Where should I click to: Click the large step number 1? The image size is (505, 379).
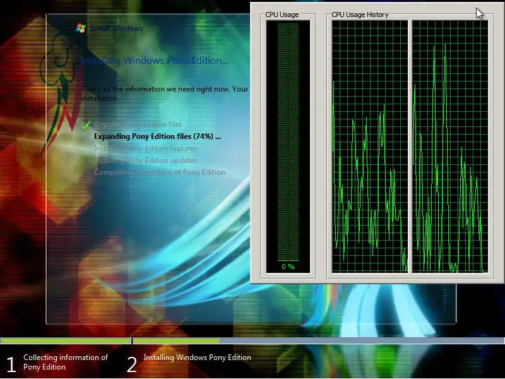(11, 364)
